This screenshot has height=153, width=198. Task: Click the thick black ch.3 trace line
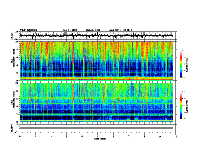click(x=96, y=128)
